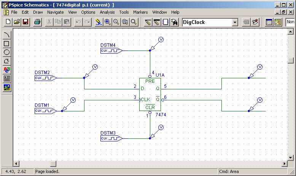Click the 'Page loaded.' status text
Screen dimensions: 296x176
pos(48,171)
